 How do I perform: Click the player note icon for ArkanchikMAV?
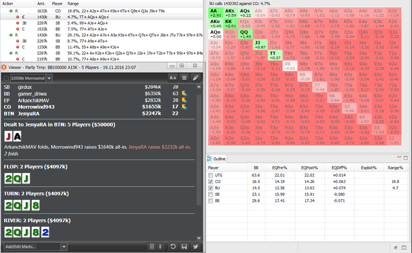184,100
